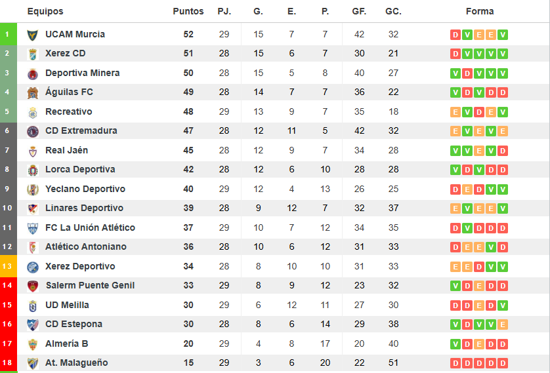This screenshot has height=373, width=550.
Task: Click position 13 yellow rank marker
Action: coord(7,266)
